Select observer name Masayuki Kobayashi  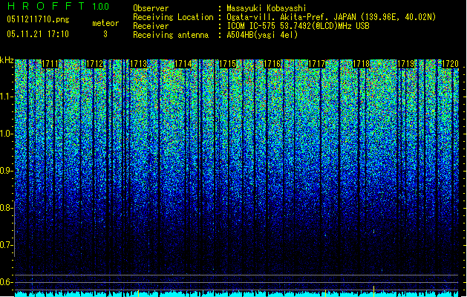(267, 8)
